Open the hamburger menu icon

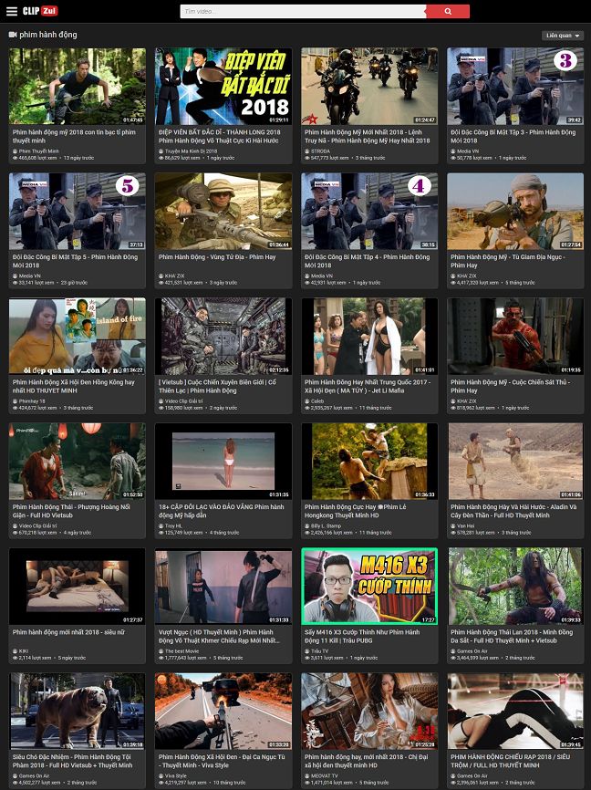click(12, 11)
